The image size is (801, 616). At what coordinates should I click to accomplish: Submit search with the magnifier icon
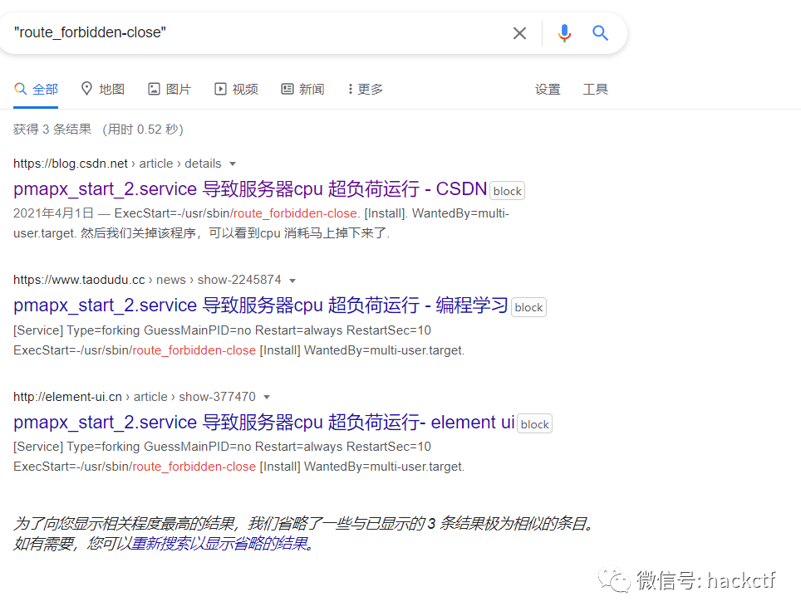pyautogui.click(x=600, y=33)
